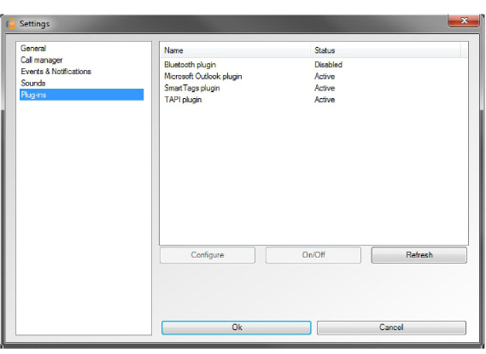Sort plugins by the Name column header
This screenshot has height=354, width=486.
[235, 50]
